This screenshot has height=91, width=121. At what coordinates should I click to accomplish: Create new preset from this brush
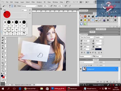pyautogui.click(x=30, y=13)
